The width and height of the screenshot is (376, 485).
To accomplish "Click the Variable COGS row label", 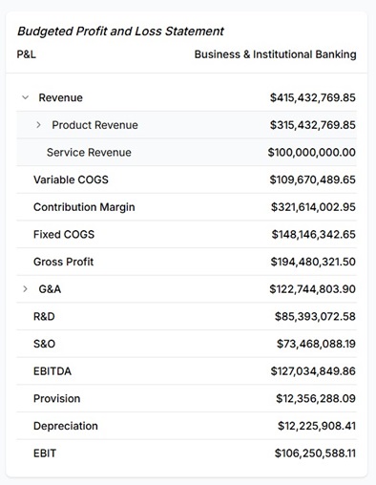I will click(x=71, y=179).
